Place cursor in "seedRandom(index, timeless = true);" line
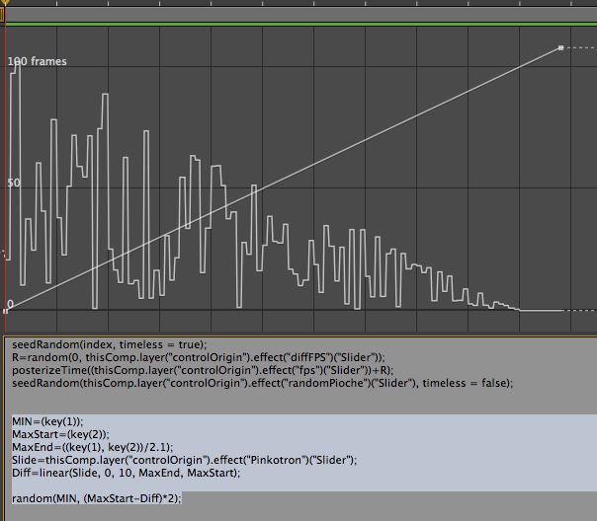597x521 pixels. [x=110, y=344]
